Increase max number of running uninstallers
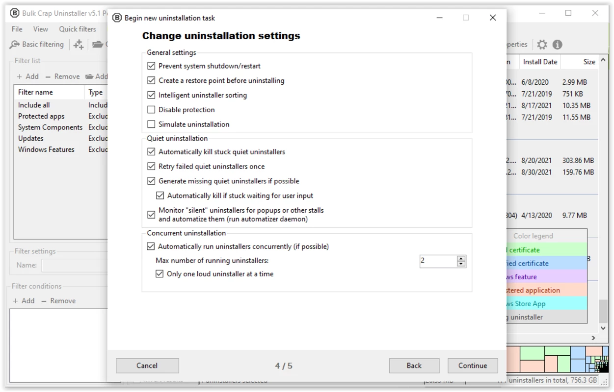The height and width of the screenshot is (392, 614). click(x=461, y=258)
